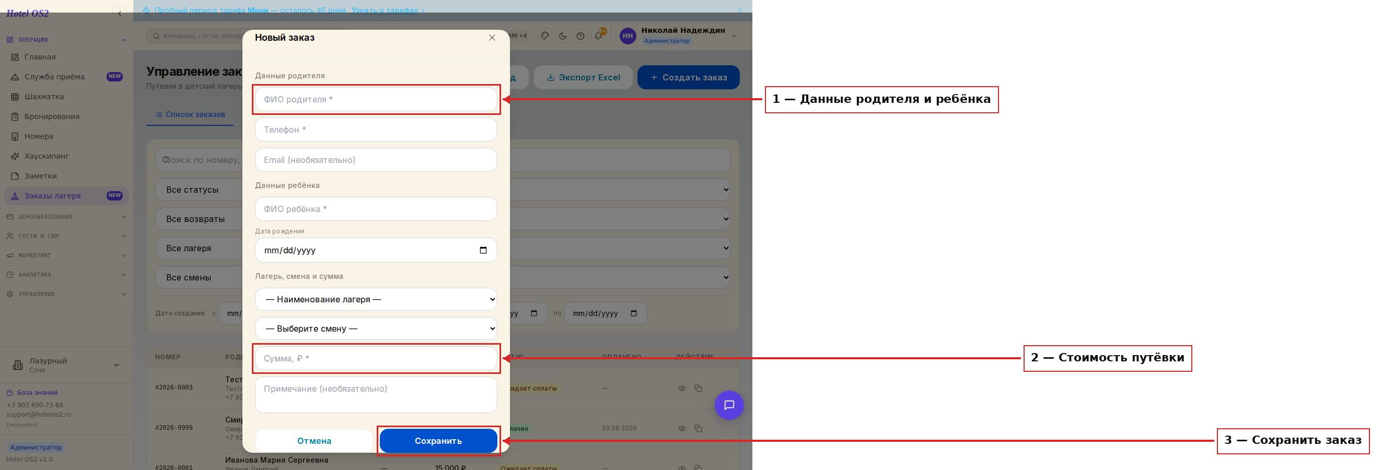Click the Отмена button
Image resolution: width=1382 pixels, height=470 pixels.
(314, 441)
